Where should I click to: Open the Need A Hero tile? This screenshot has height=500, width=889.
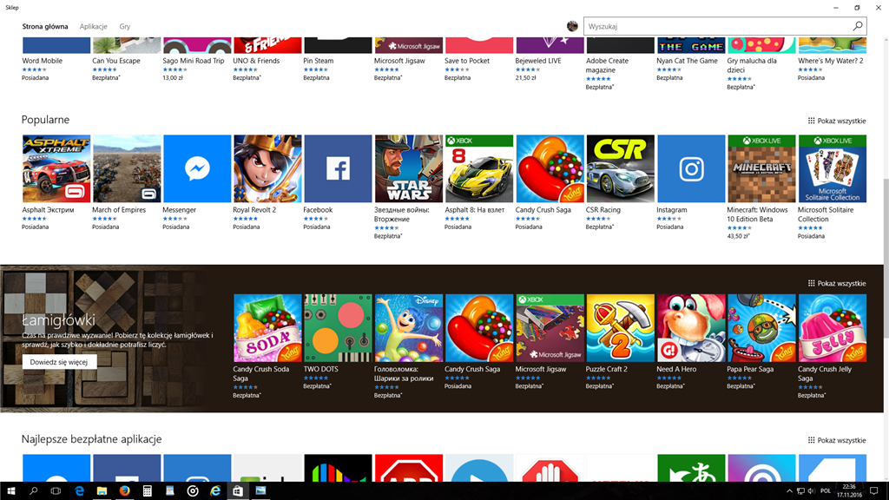click(x=691, y=327)
